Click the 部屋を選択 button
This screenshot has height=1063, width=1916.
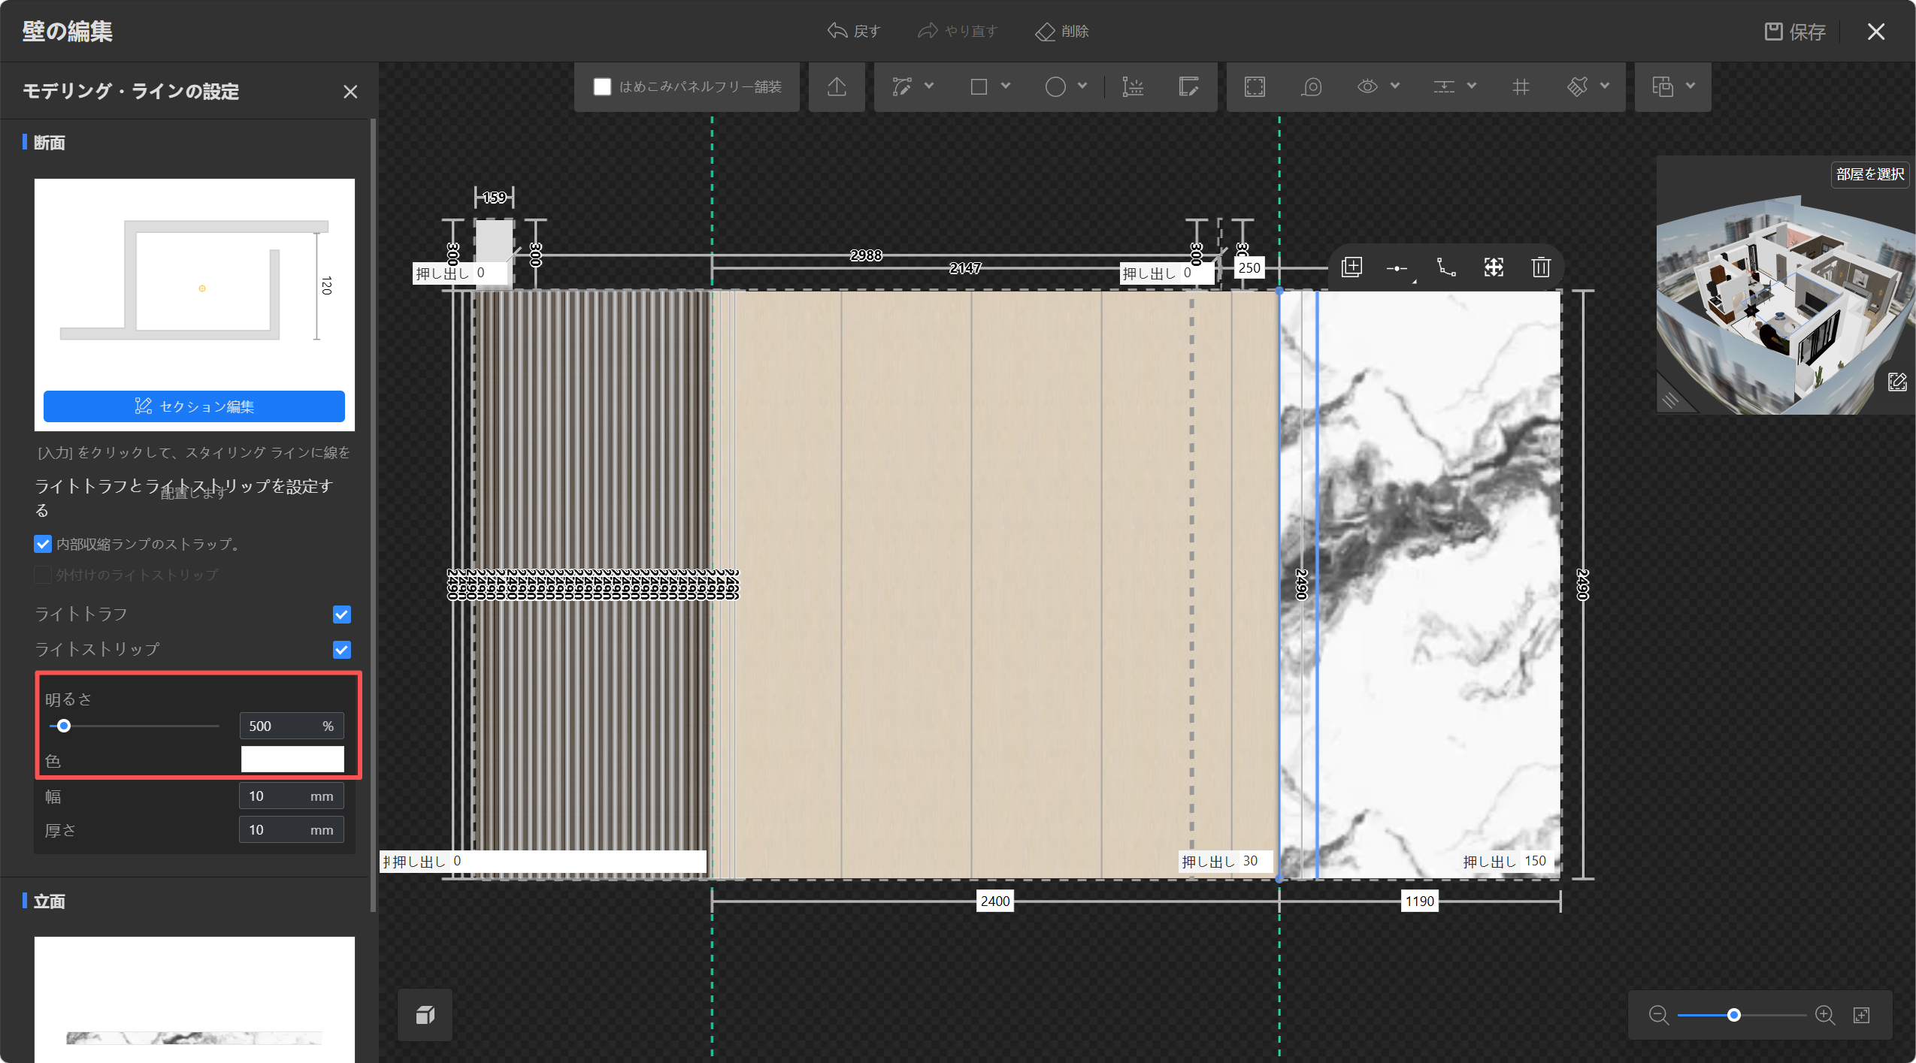[x=1869, y=174]
